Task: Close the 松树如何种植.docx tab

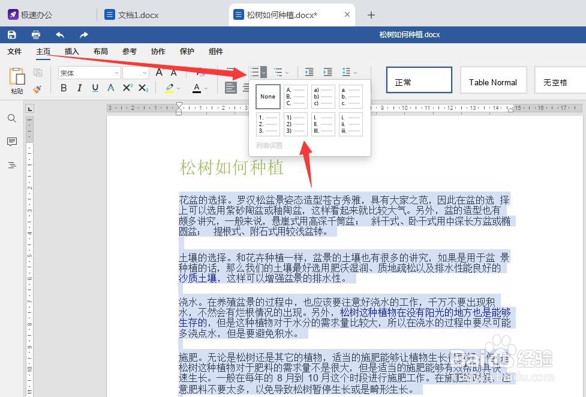Action: click(347, 14)
